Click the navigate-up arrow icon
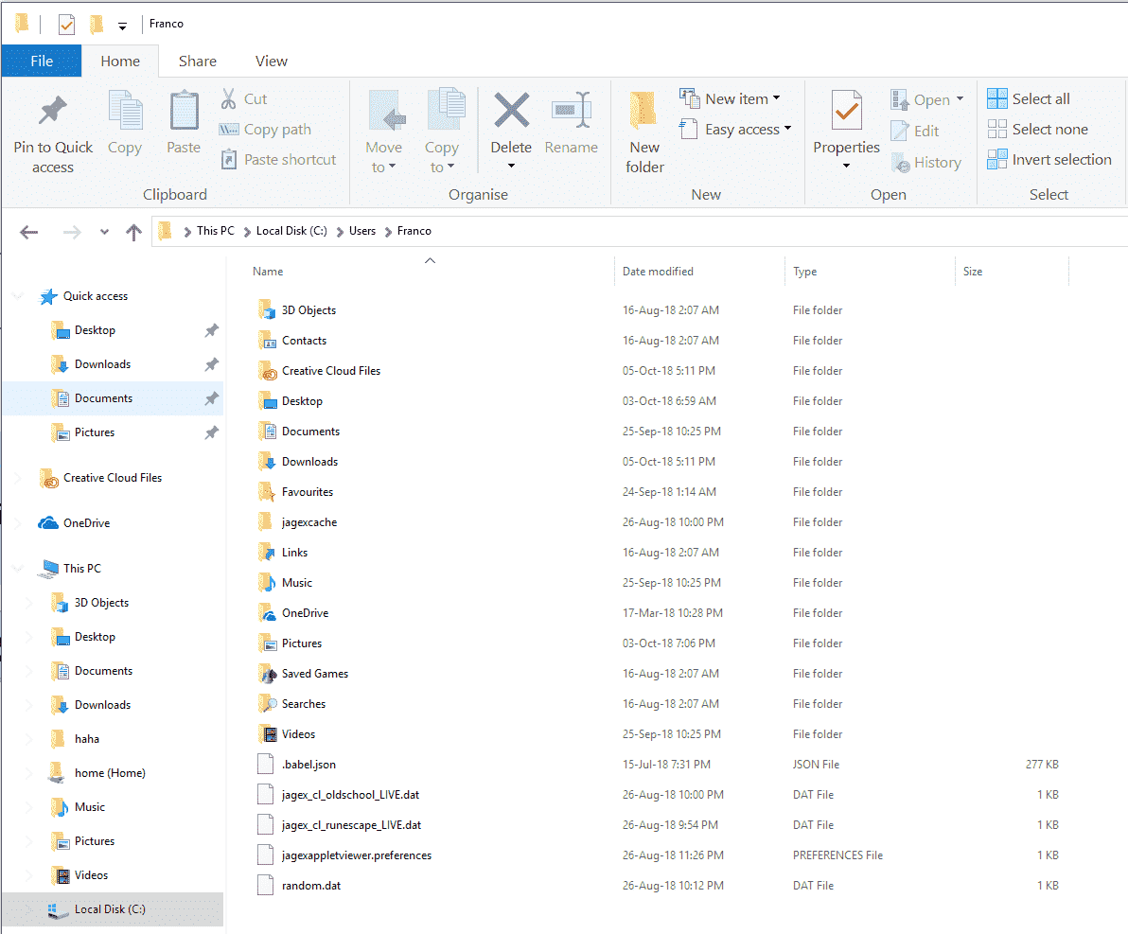1128x934 pixels. coord(133,230)
